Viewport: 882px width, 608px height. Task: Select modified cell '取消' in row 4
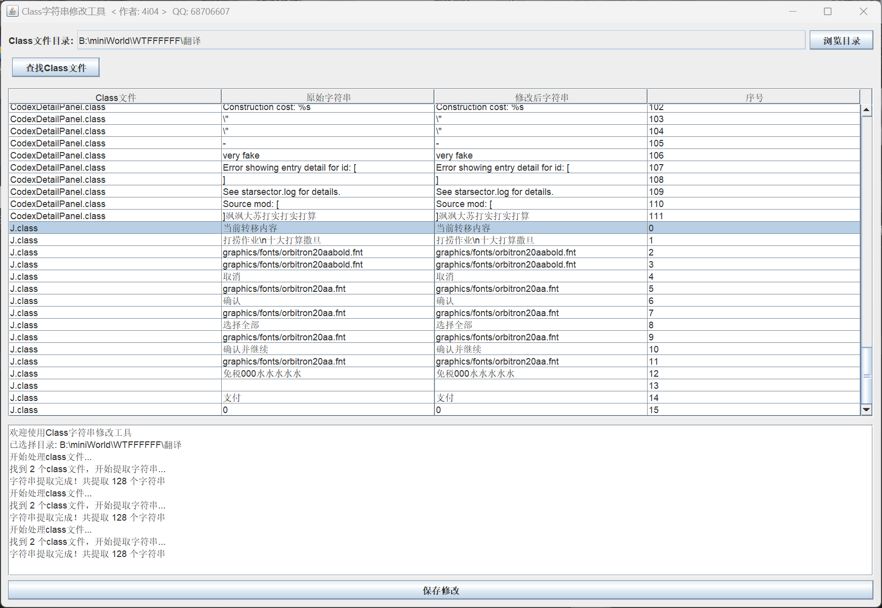click(540, 277)
